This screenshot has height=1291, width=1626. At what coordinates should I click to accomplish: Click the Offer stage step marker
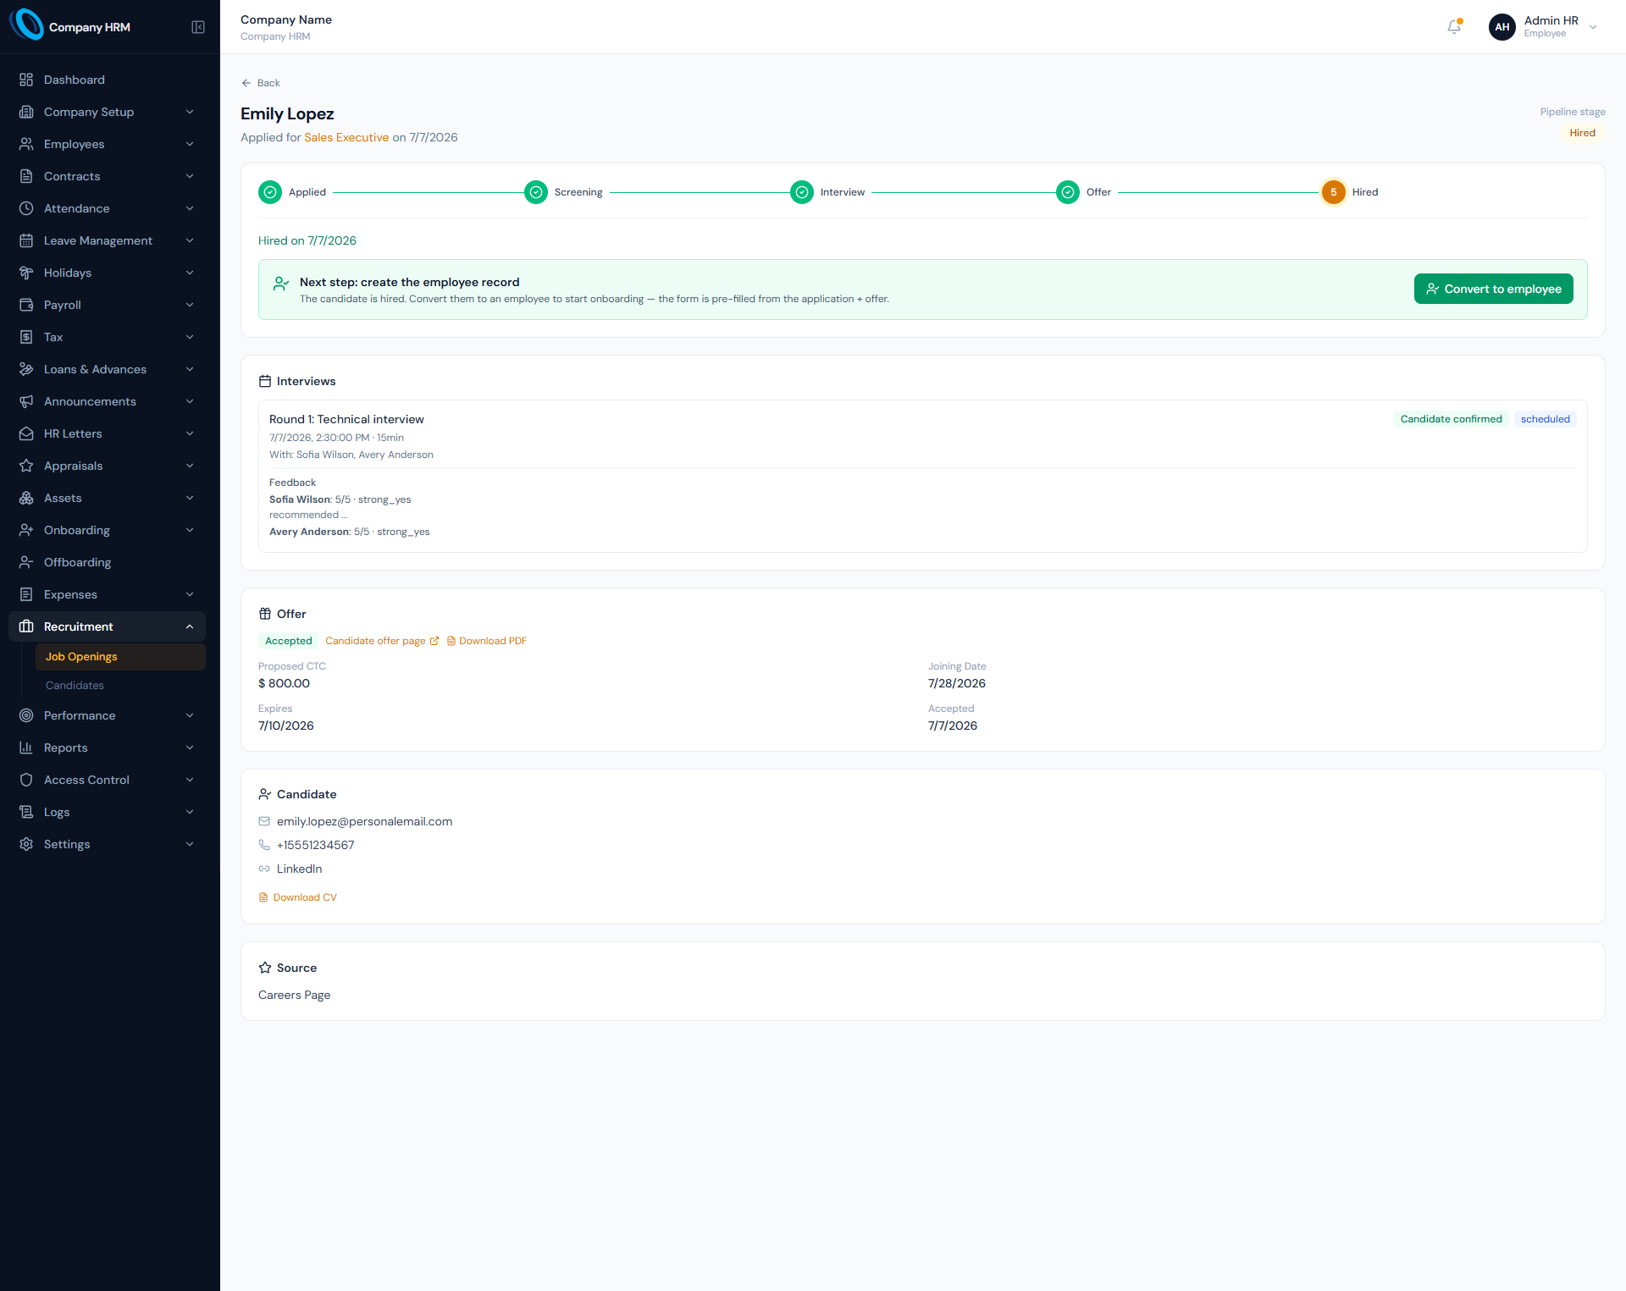1068,192
